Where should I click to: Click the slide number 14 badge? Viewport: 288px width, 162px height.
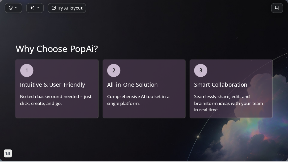pos(8,154)
